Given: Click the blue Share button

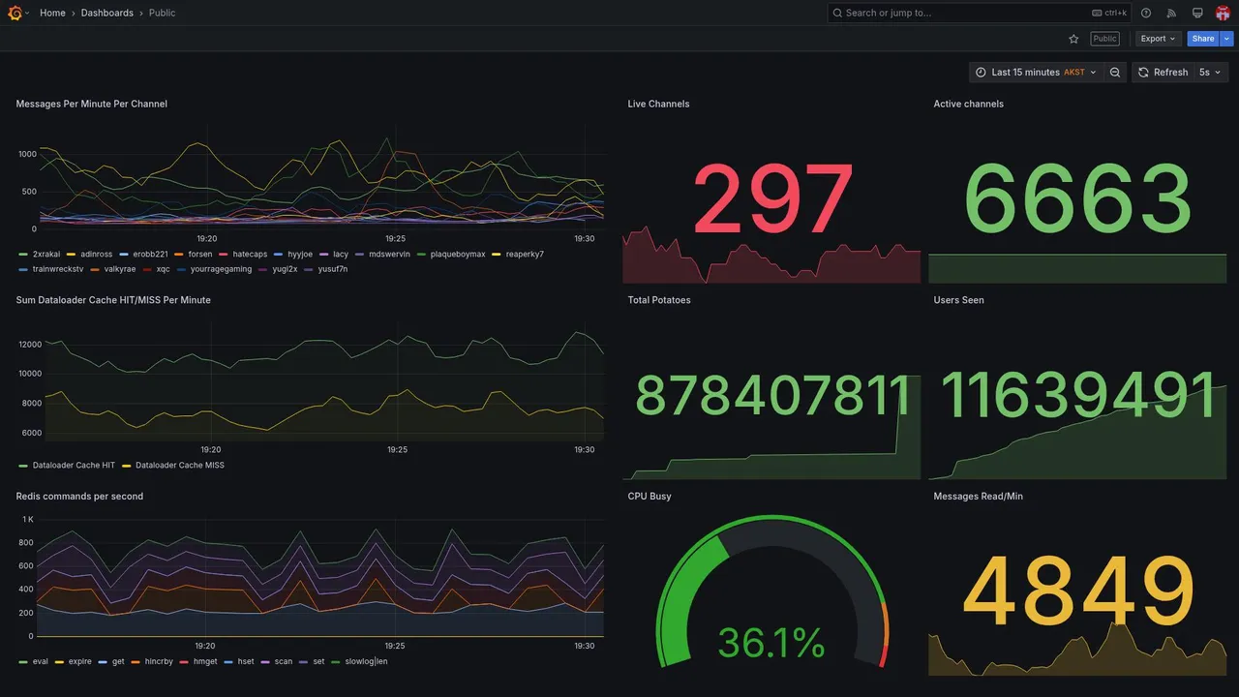Looking at the screenshot, I should pyautogui.click(x=1203, y=39).
